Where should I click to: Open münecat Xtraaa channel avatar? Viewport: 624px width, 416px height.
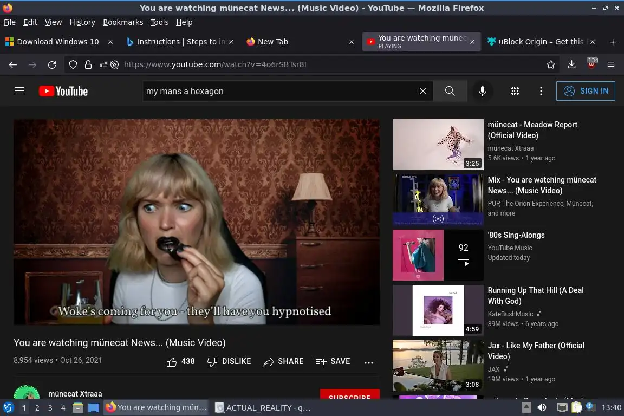pyautogui.click(x=27, y=392)
